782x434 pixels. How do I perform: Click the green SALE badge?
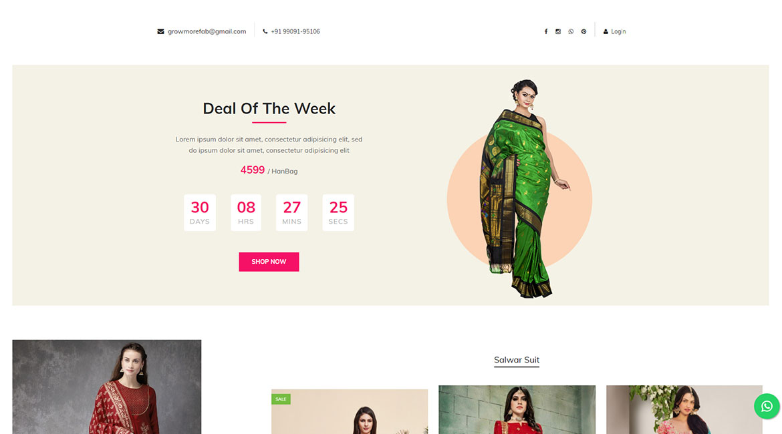pyautogui.click(x=281, y=399)
